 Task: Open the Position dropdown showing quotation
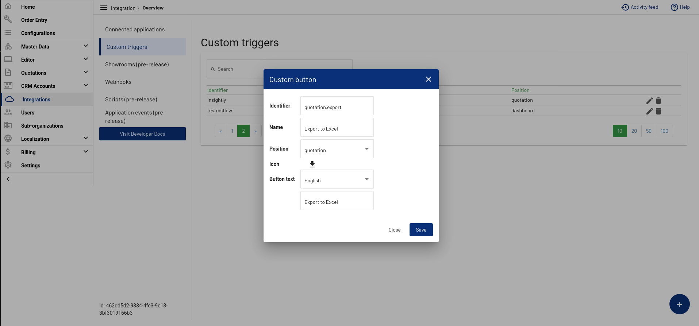[337, 149]
